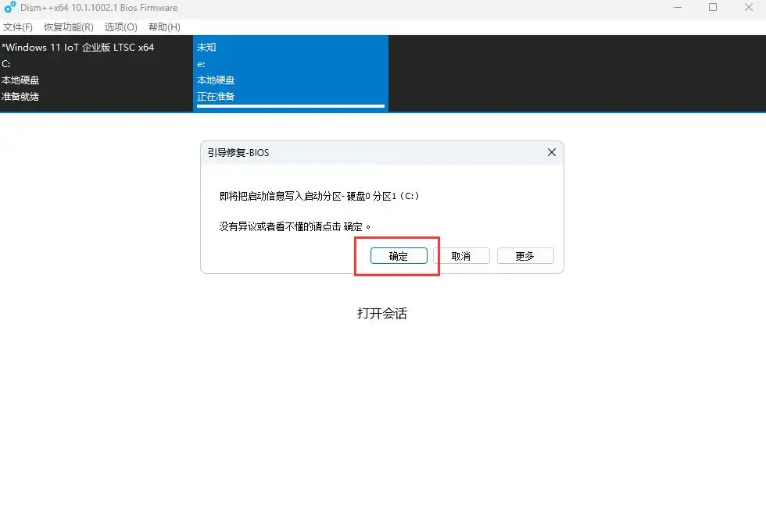The height and width of the screenshot is (512, 766).
Task: Click the 引导修复-BIOS dialog title
Action: pyautogui.click(x=237, y=152)
